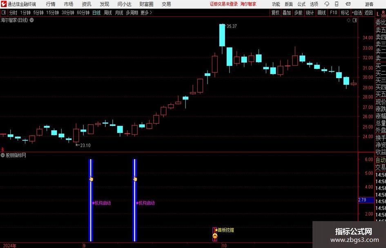Click the small red marker at chart bottom-left

[x=2, y=149]
